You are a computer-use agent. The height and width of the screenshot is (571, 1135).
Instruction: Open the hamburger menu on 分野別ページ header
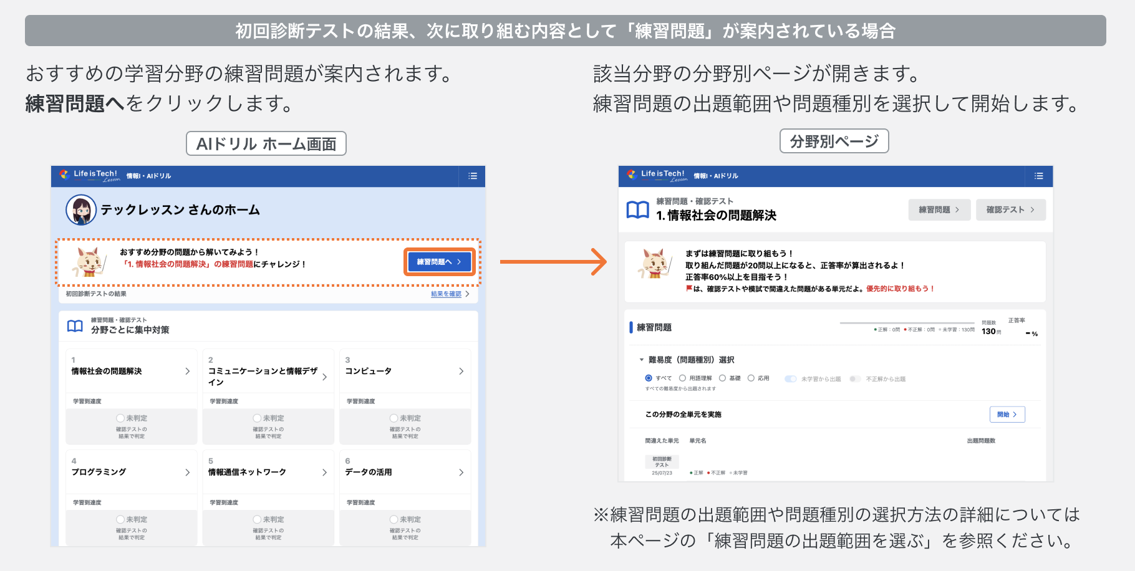click(x=1038, y=176)
